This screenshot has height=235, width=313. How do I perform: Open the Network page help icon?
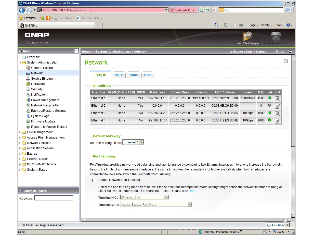point(286,61)
